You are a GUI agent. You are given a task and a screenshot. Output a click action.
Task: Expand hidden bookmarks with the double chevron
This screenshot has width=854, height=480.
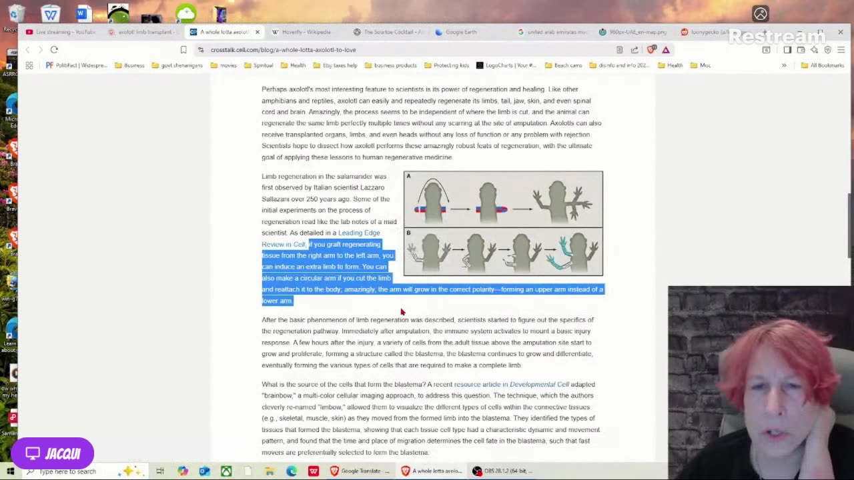point(784,65)
